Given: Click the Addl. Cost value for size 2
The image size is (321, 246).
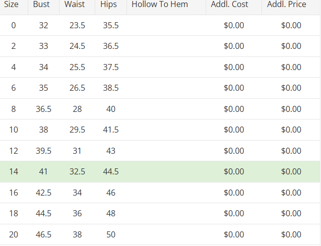Looking at the screenshot, I should (234, 46).
